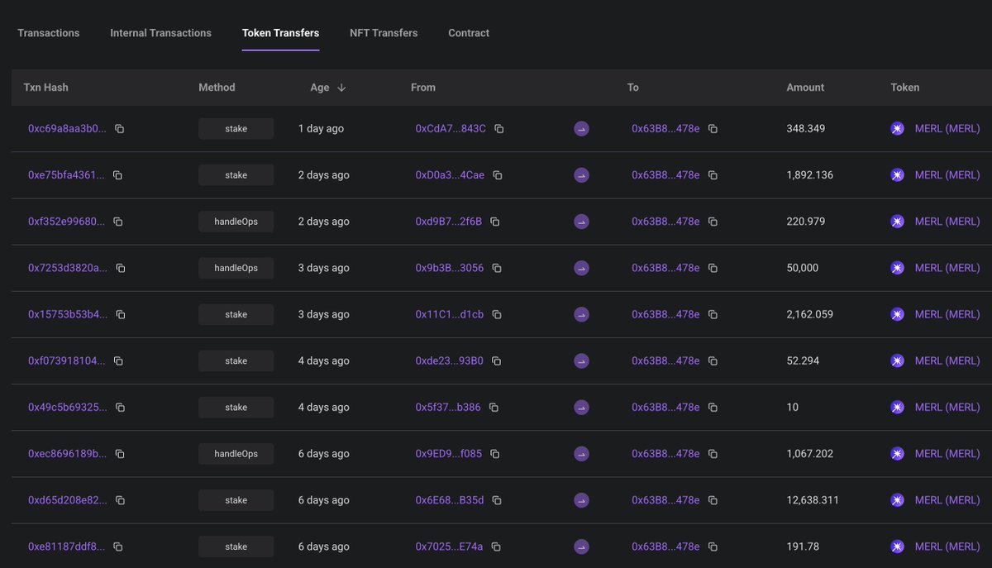
Task: Copy the 0xe75bfa4361 transaction hash
Action: tap(117, 175)
